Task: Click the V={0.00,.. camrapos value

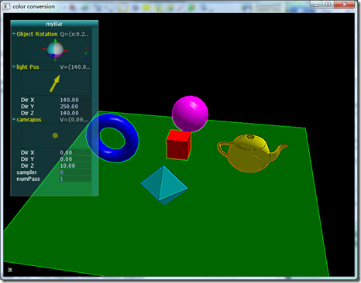Action: tap(74, 120)
